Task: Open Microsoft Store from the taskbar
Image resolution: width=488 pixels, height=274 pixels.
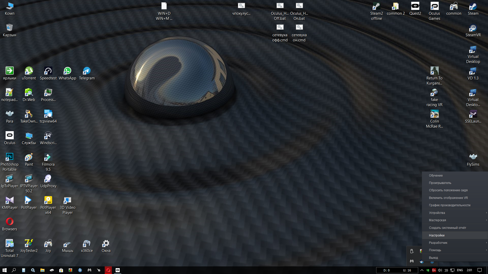Action: click(61, 270)
